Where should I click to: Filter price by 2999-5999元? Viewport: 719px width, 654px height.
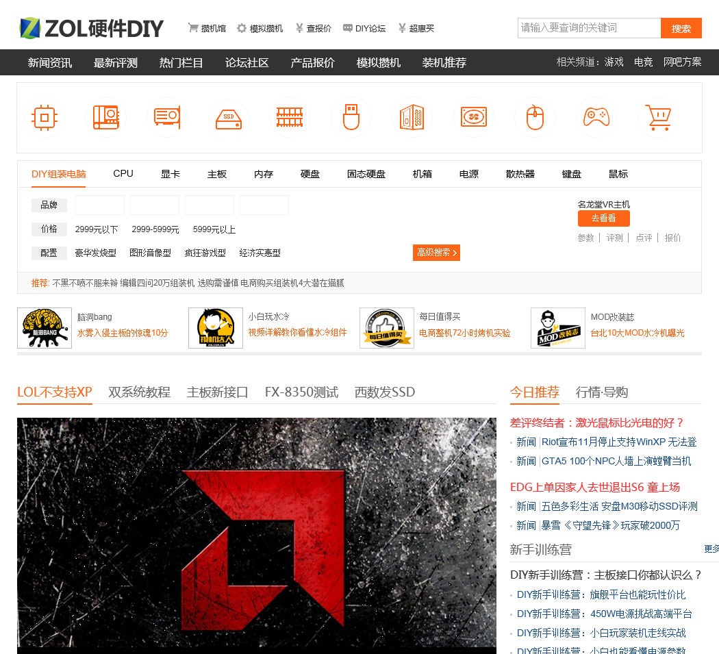tap(155, 229)
